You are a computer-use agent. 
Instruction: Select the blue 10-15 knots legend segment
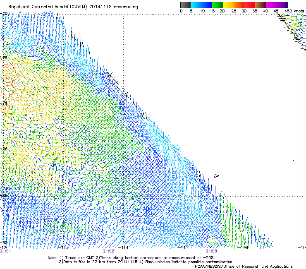pyautogui.click(x=207, y=5)
